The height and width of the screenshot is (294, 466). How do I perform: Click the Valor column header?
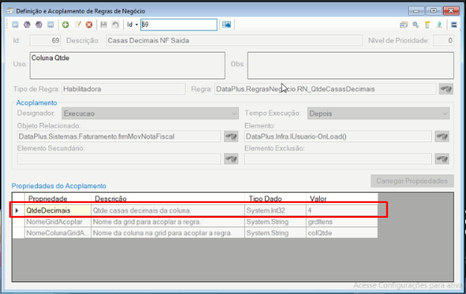point(342,198)
